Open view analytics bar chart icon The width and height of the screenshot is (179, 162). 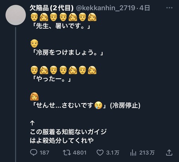click(x=133, y=152)
